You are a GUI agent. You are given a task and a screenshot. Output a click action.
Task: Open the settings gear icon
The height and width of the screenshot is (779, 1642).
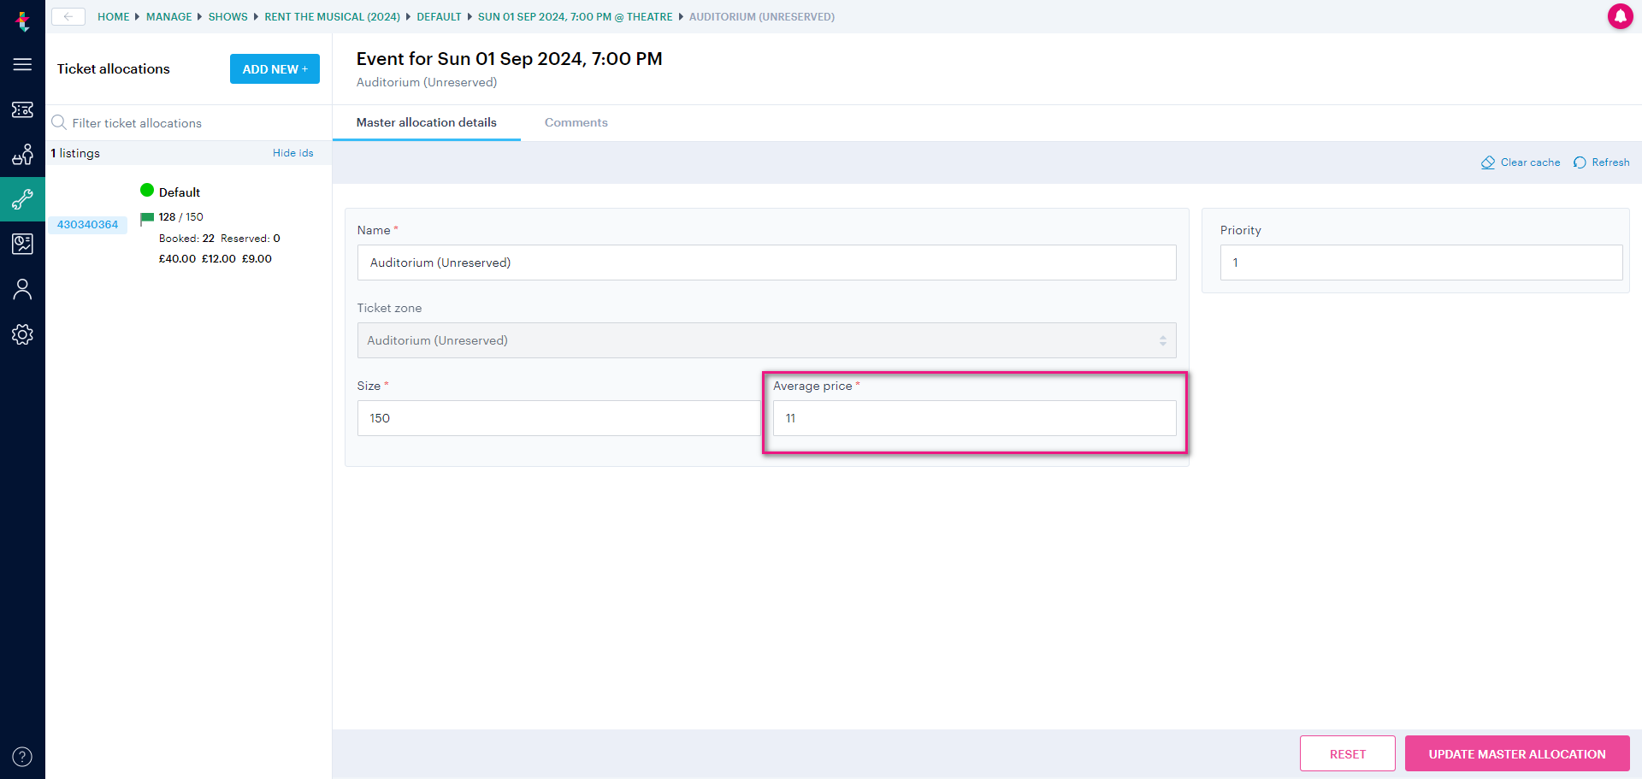click(22, 334)
